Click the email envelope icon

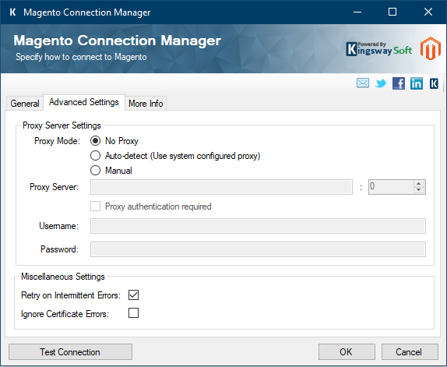pyautogui.click(x=363, y=83)
